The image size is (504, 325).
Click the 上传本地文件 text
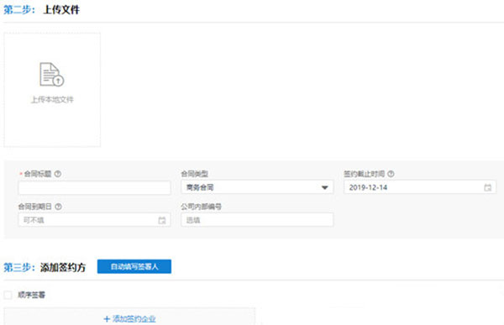[52, 100]
